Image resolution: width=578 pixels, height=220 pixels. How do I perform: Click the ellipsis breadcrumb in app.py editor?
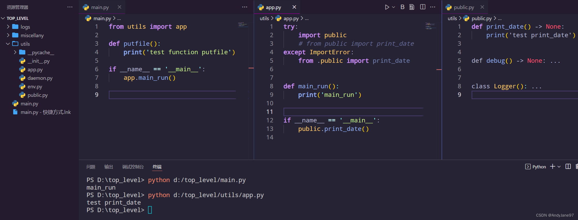307,18
